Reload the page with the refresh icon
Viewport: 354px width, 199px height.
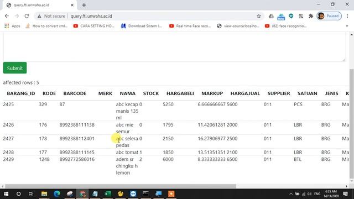click(27, 16)
